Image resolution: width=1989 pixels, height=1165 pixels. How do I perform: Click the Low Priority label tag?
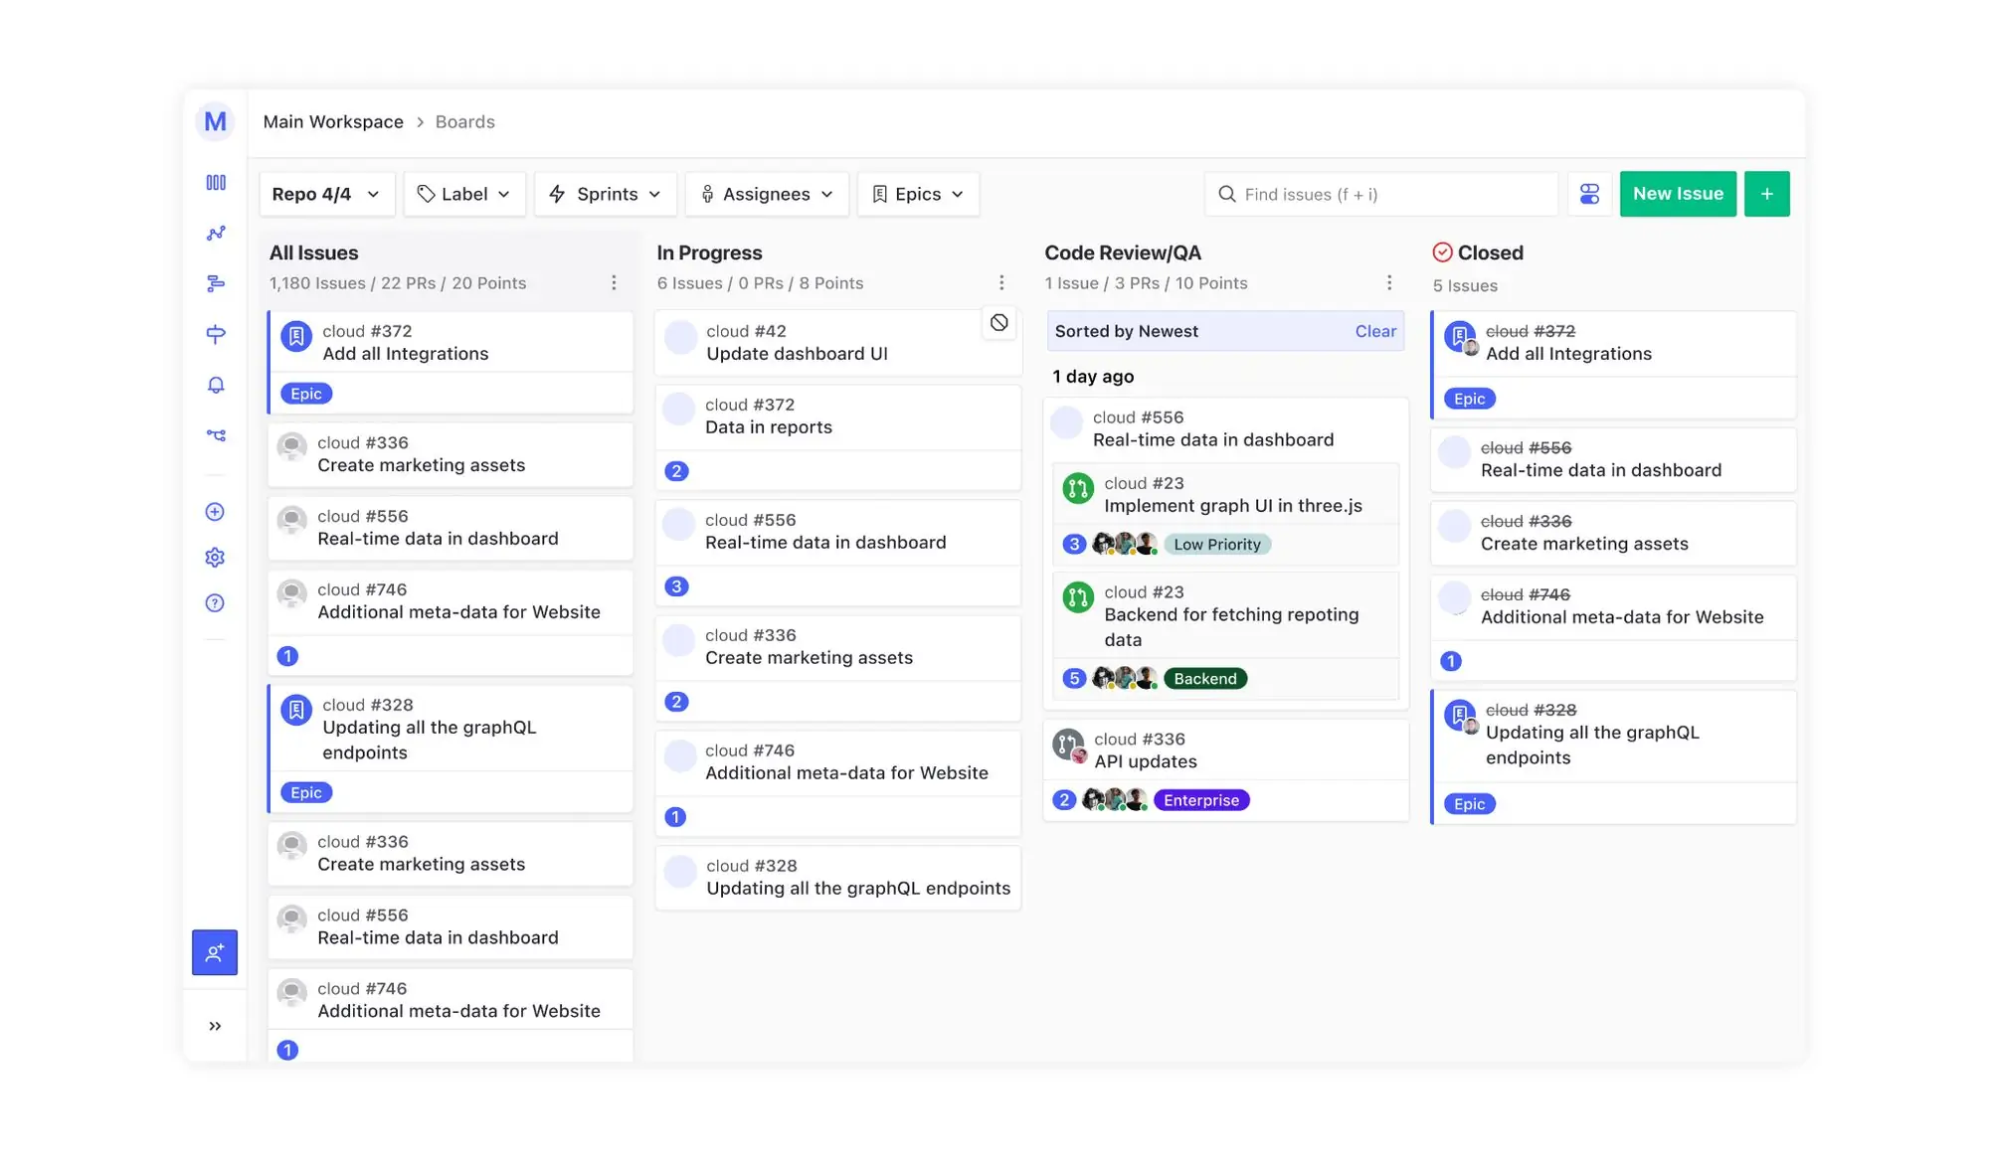(1217, 544)
